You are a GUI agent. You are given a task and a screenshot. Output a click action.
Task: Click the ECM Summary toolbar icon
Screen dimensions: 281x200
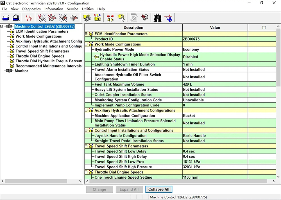tap(87, 18)
